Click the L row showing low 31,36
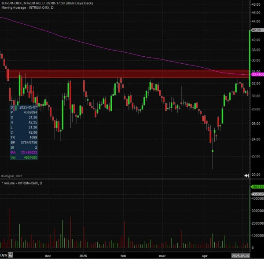The height and width of the screenshot is (259, 264). (24, 128)
